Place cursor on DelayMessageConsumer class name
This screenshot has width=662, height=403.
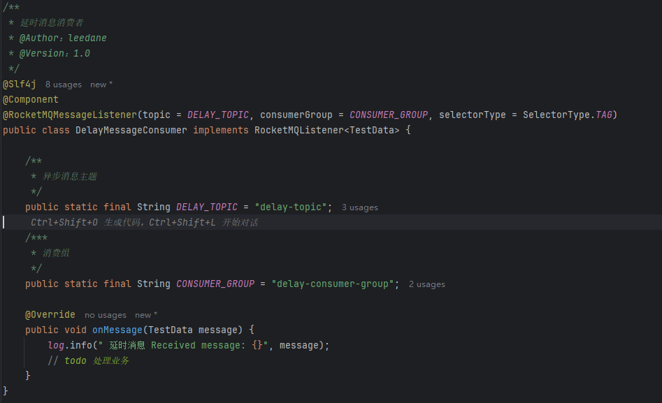(131, 130)
